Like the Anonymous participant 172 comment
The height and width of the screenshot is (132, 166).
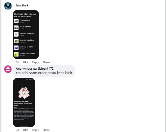tap(26, 130)
